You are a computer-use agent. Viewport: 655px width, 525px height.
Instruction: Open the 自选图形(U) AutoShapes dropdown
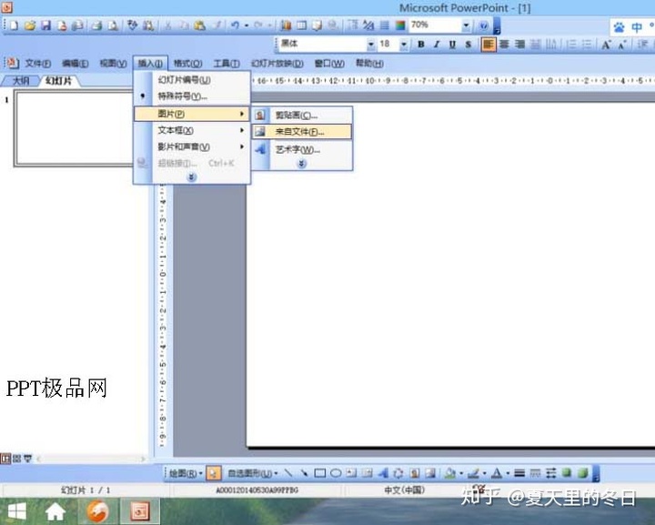click(253, 474)
